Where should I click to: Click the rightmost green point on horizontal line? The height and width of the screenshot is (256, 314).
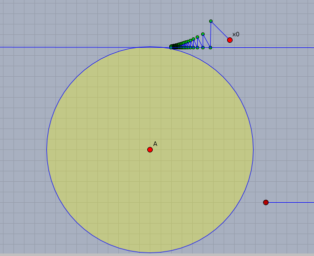tap(210, 47)
